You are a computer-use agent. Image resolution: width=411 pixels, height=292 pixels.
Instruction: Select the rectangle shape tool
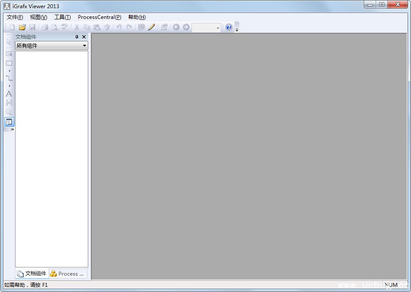click(9, 63)
